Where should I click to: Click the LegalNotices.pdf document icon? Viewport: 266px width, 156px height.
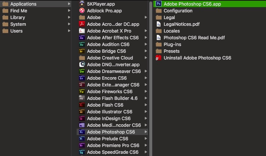(159, 24)
